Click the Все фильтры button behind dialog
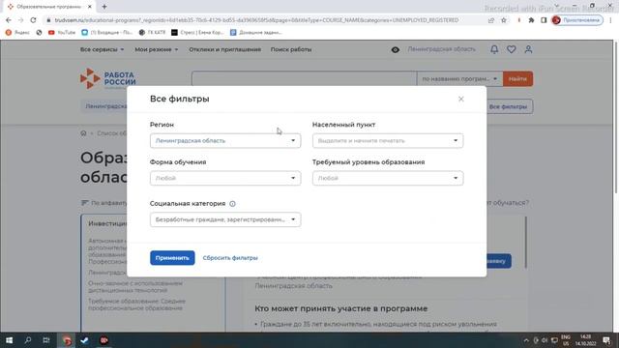Viewport: 619px width, 348px height. click(510, 106)
